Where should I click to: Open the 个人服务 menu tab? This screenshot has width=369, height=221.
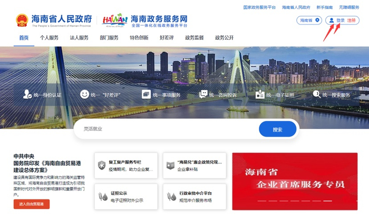[49, 37]
